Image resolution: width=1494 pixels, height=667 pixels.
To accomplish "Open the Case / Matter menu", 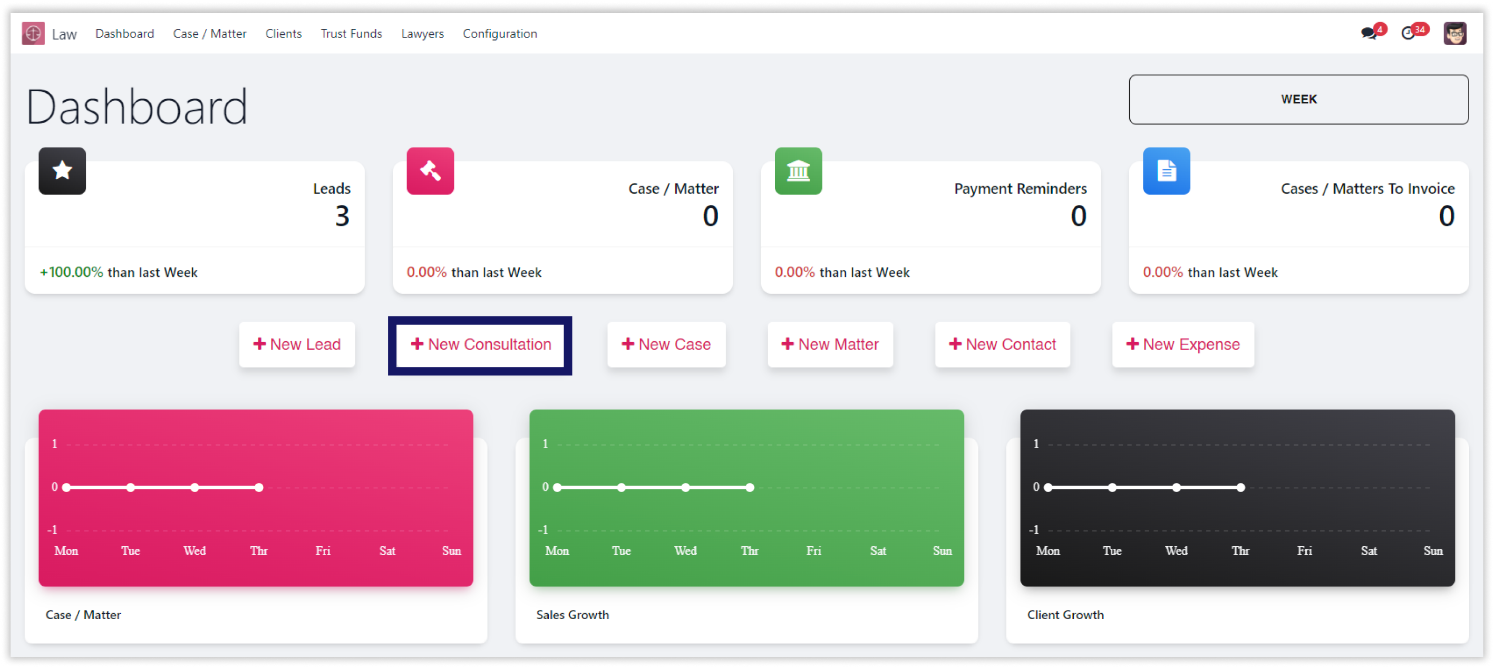I will point(209,34).
